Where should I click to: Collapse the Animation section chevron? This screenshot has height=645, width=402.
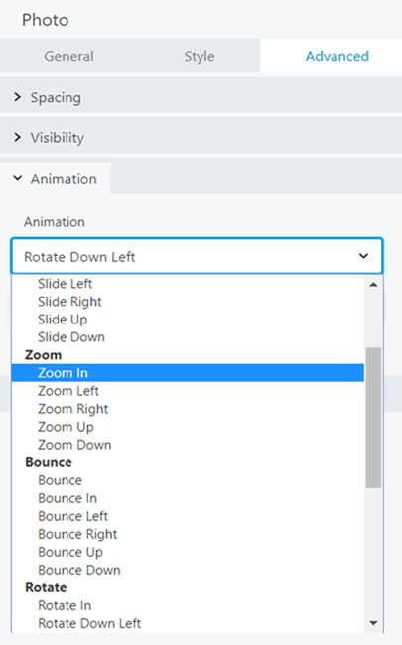click(x=17, y=178)
